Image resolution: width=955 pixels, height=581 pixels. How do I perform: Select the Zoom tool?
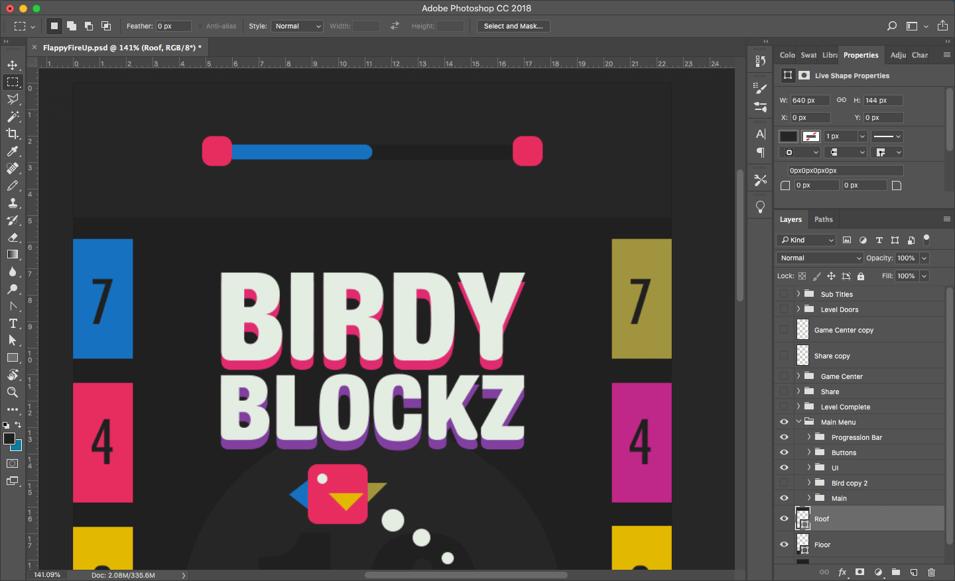pos(13,392)
